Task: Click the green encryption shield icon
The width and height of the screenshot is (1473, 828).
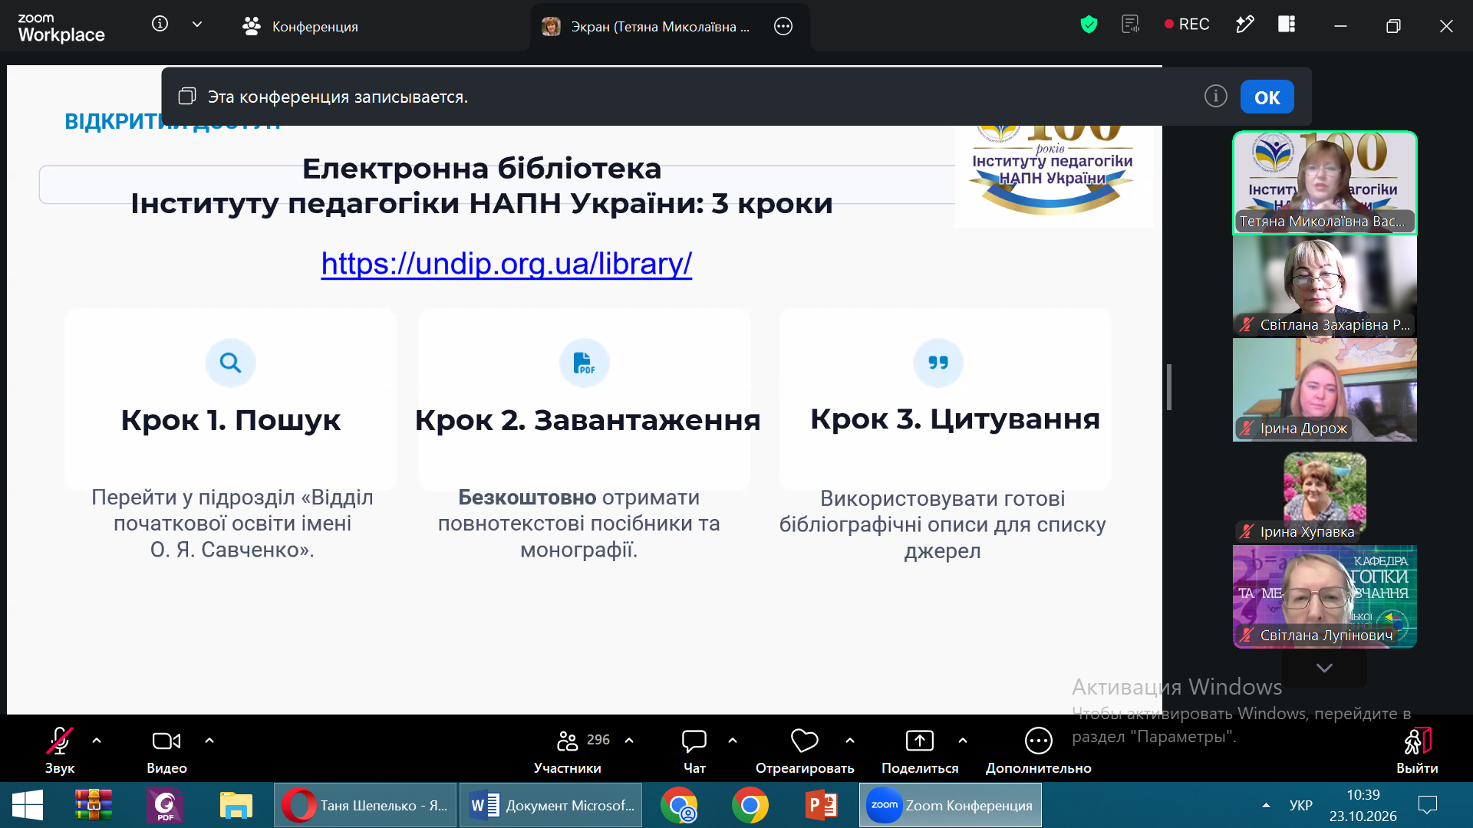Action: point(1088,25)
